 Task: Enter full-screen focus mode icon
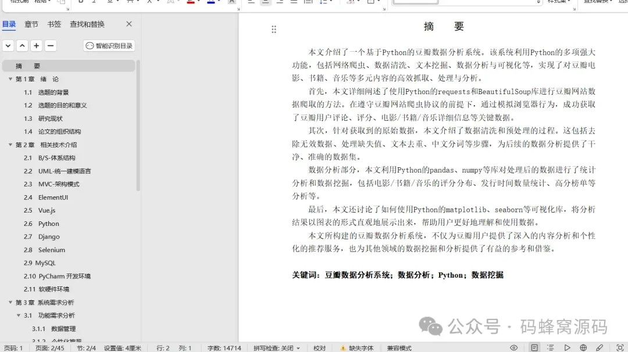click(620, 347)
